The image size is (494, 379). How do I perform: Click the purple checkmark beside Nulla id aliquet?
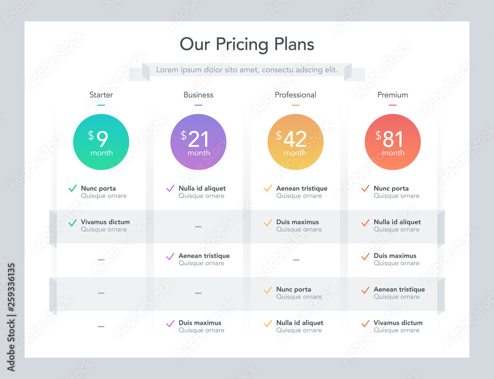point(170,188)
